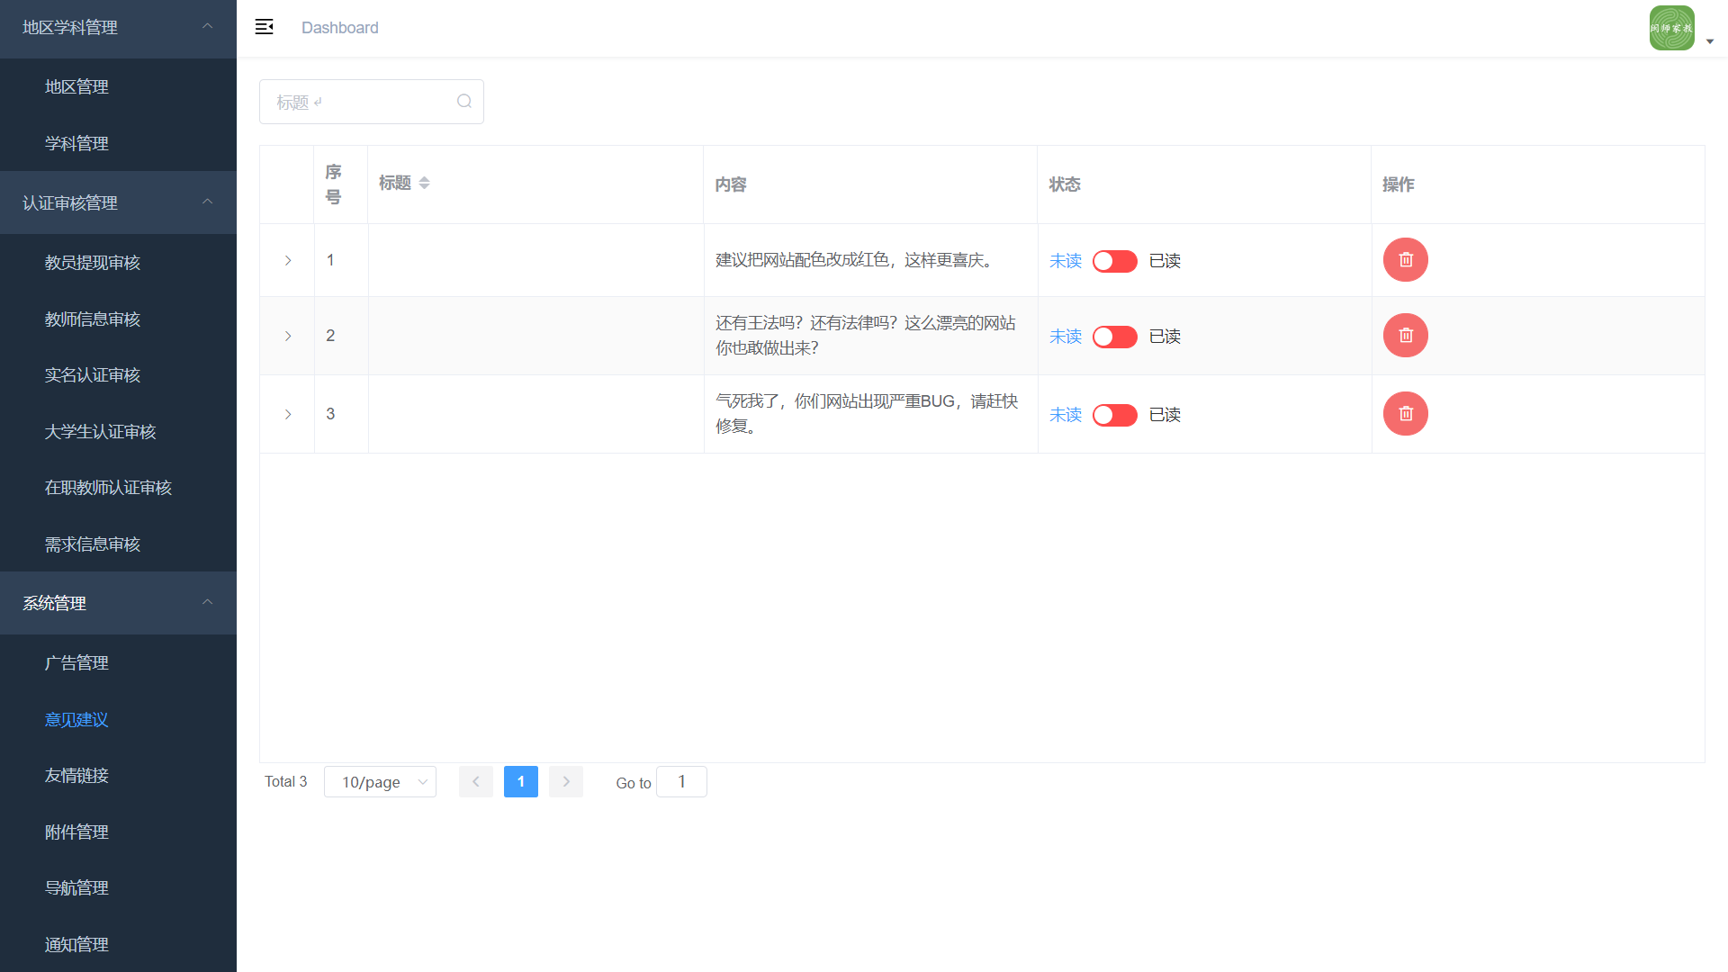Go to next page arrow
Viewport: 1728px width, 972px height.
click(566, 782)
